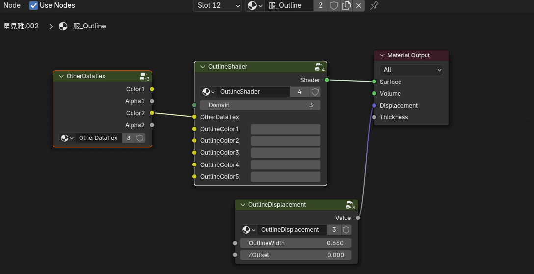534x274 pixels.
Task: Collapse the OutlineShader node
Action: pyautogui.click(x=202, y=67)
